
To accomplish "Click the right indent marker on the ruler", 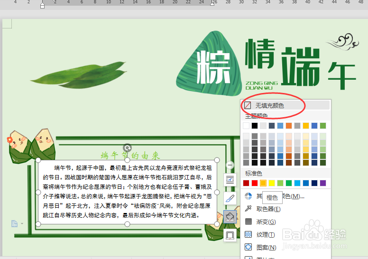I will (212, 3).
